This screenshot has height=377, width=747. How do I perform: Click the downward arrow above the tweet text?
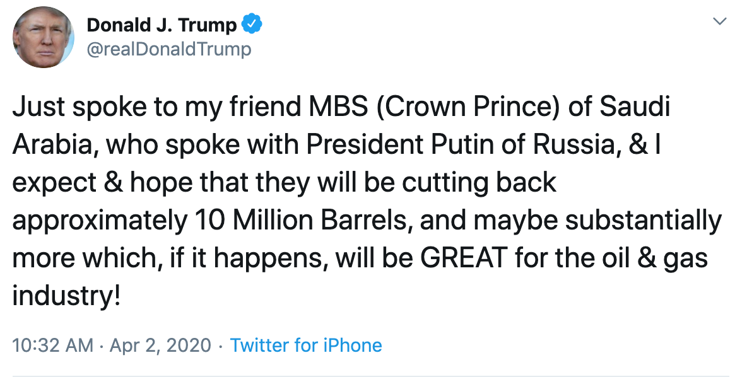[x=721, y=21]
